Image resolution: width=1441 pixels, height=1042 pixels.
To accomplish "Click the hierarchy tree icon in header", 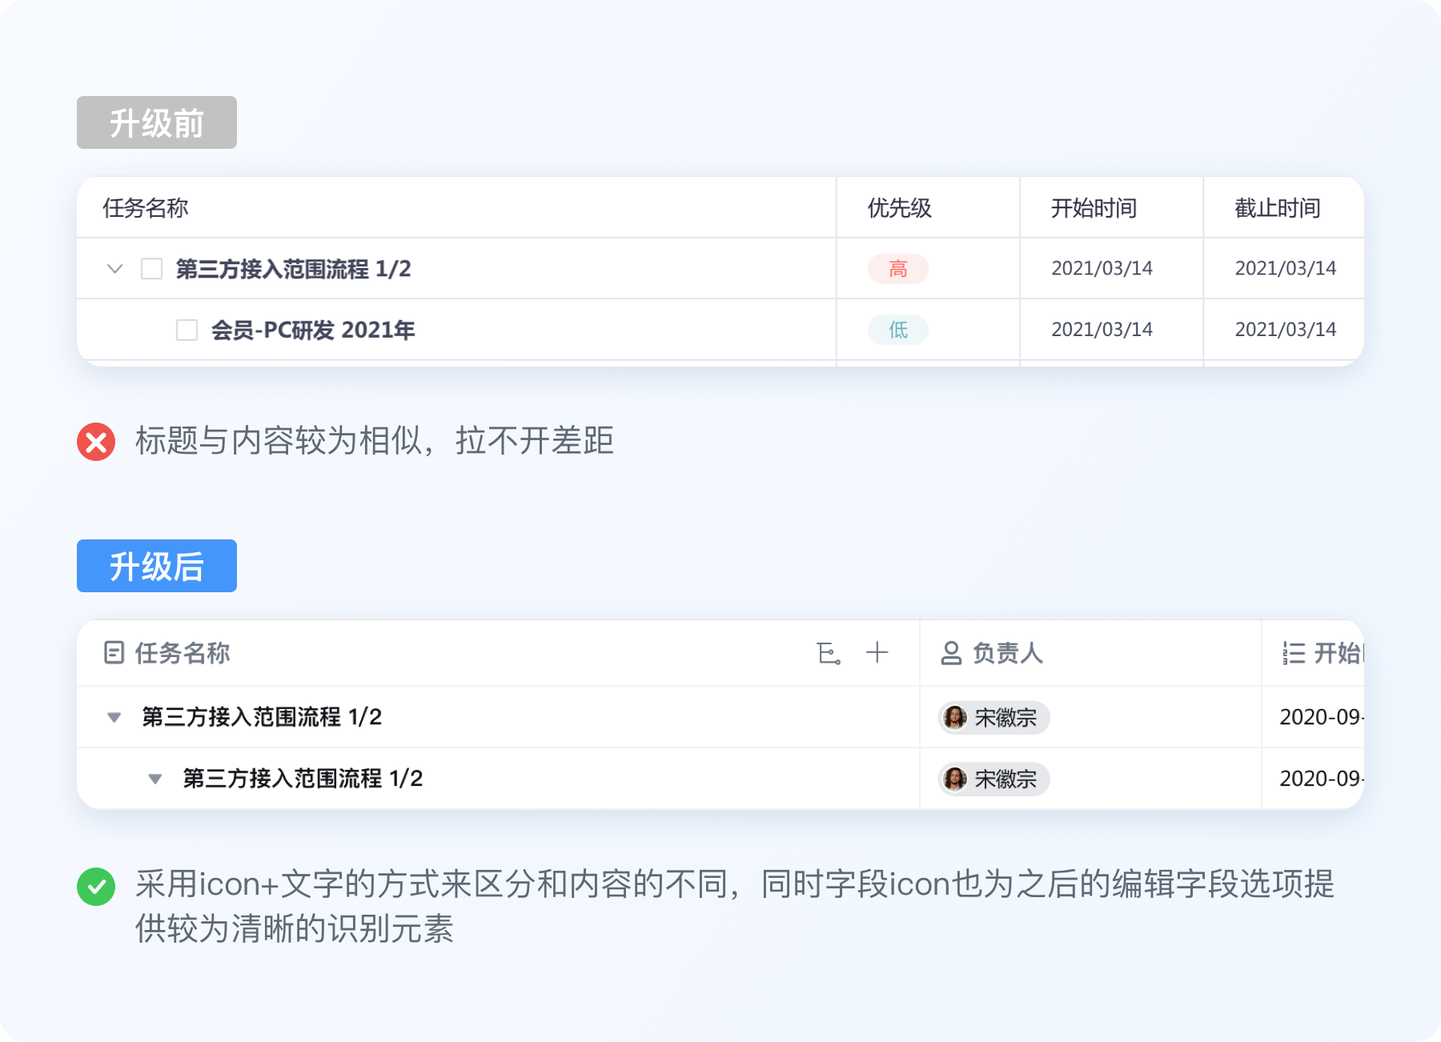I will [829, 653].
